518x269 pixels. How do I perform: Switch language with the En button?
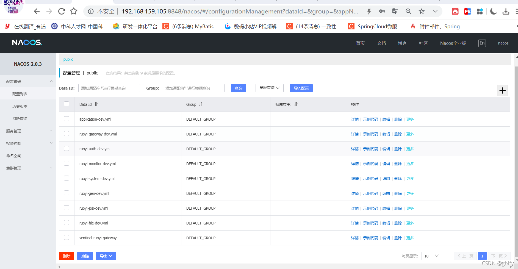pyautogui.click(x=482, y=43)
